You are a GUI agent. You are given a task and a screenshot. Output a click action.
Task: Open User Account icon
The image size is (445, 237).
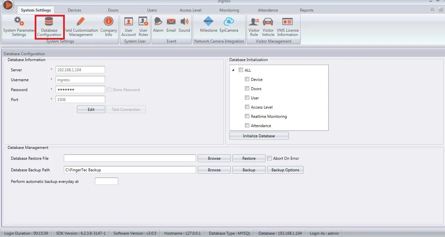click(x=129, y=22)
